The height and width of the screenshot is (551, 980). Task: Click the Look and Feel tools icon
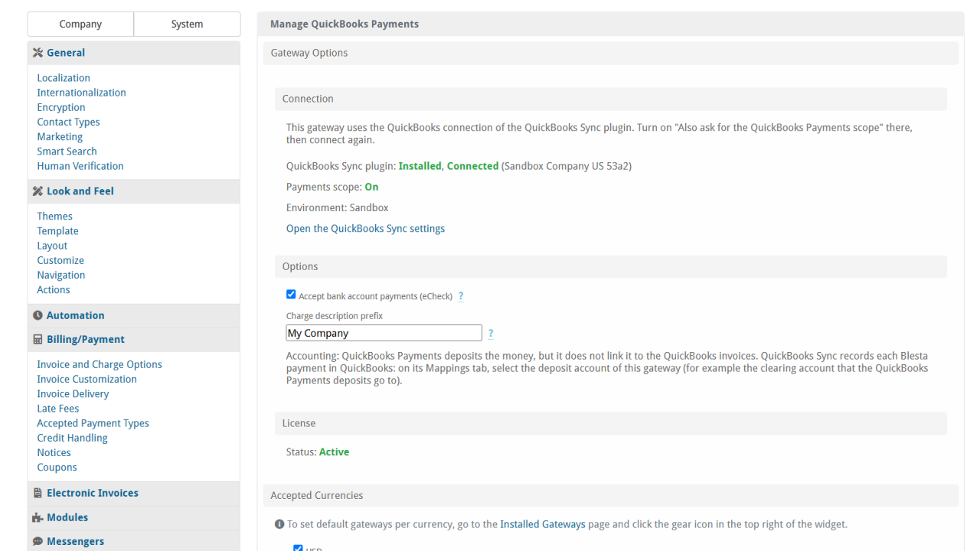38,191
